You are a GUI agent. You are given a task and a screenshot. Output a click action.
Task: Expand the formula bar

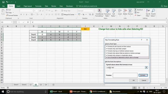pyautogui.click(x=166, y=22)
